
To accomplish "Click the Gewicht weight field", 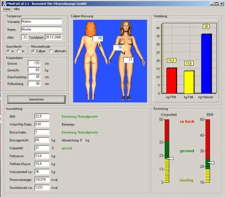I will pyautogui.click(x=34, y=70).
